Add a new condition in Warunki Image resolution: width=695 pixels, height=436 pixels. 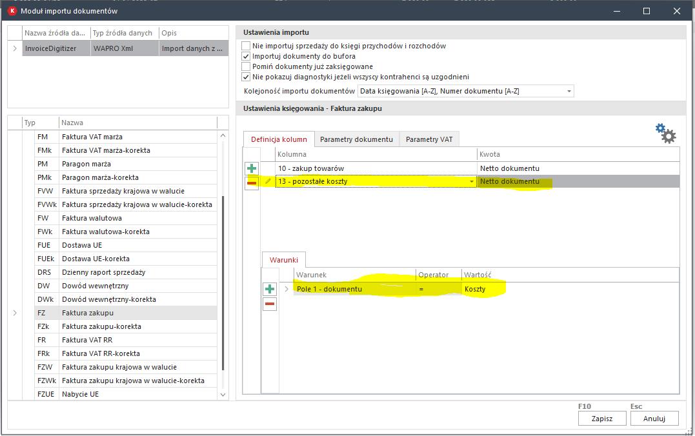pyautogui.click(x=270, y=289)
